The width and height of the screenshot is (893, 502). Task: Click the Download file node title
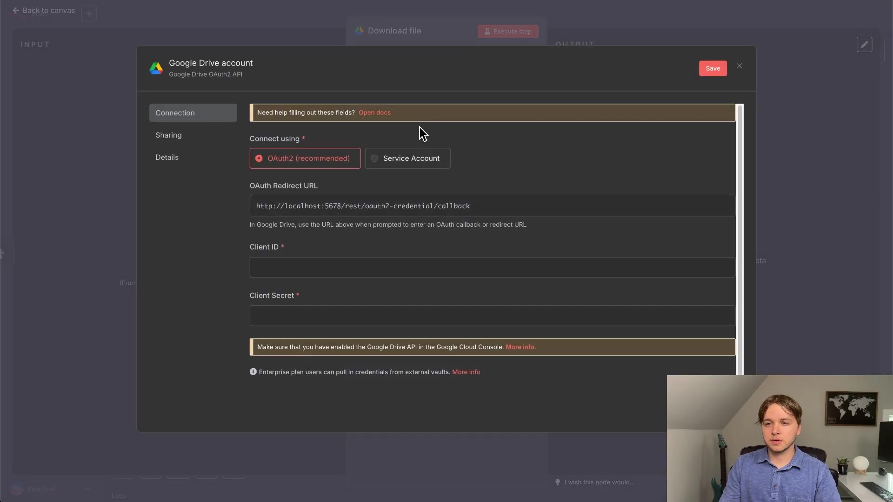tap(394, 31)
